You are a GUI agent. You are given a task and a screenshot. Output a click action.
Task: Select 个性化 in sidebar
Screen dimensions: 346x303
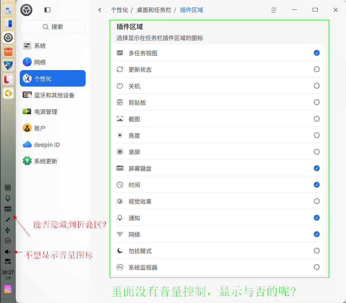pyautogui.click(x=53, y=78)
